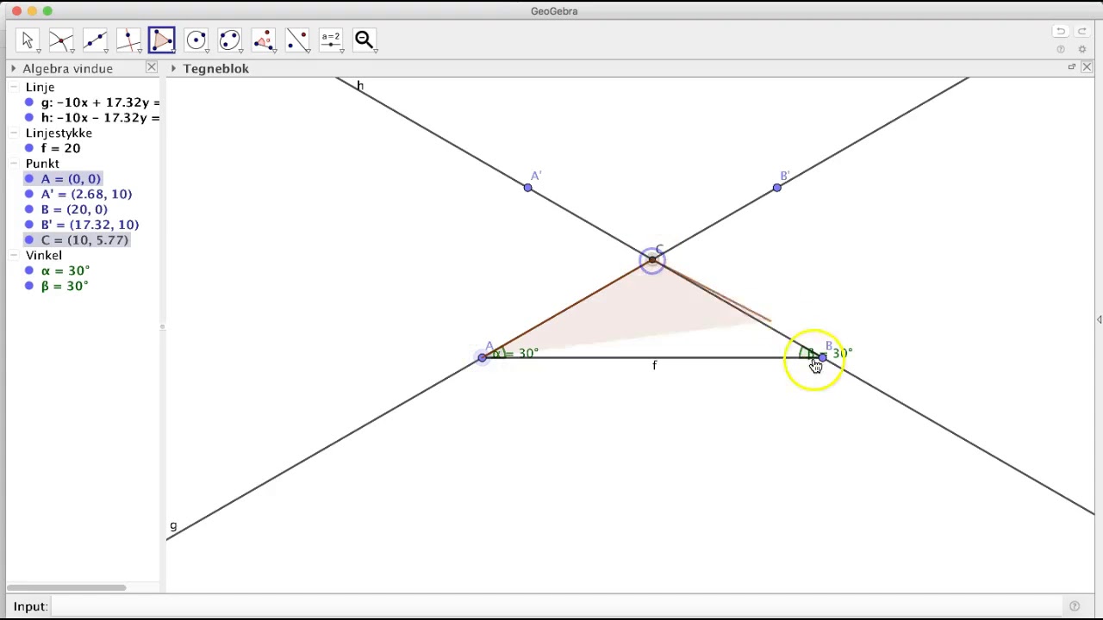Collapse the Linje category
The width and height of the screenshot is (1103, 620).
point(14,87)
